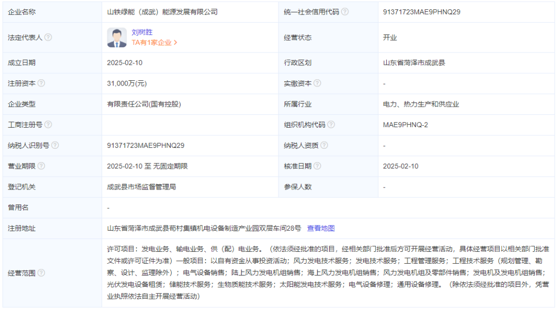Viewport: 557px width, 309px height.
Task: Click 2025-02-10 至 无固定期限 term
Action: tap(148, 166)
